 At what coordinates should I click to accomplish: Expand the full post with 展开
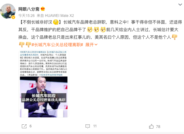click(x=89, y=45)
